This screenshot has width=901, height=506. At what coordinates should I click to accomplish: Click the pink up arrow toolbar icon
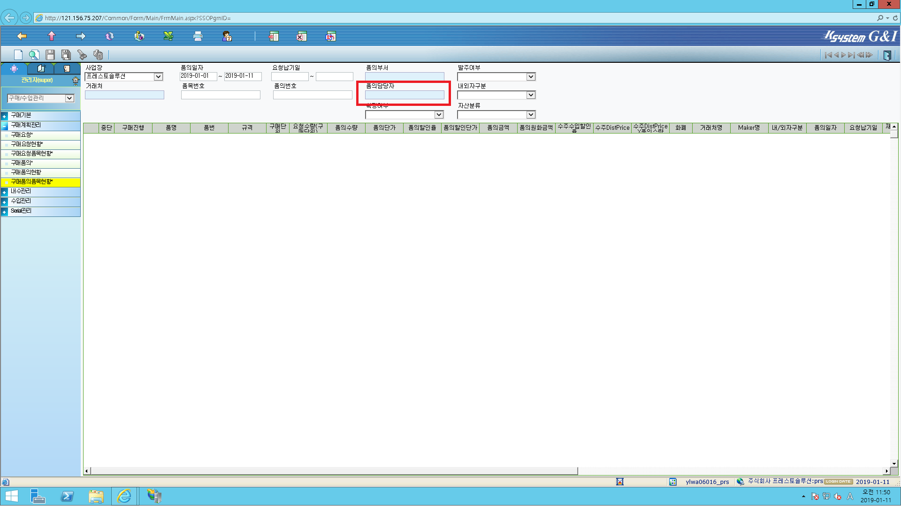click(x=52, y=36)
